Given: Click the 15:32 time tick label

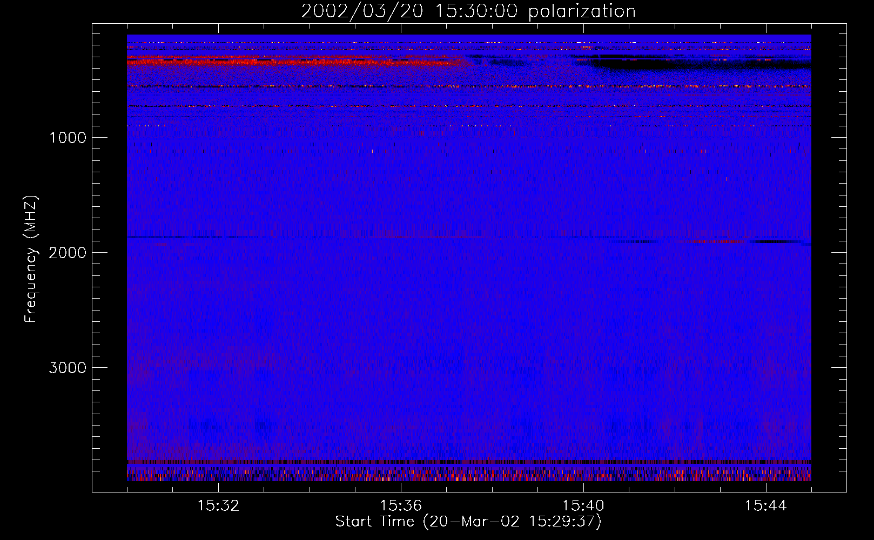Looking at the screenshot, I should coord(218,506).
